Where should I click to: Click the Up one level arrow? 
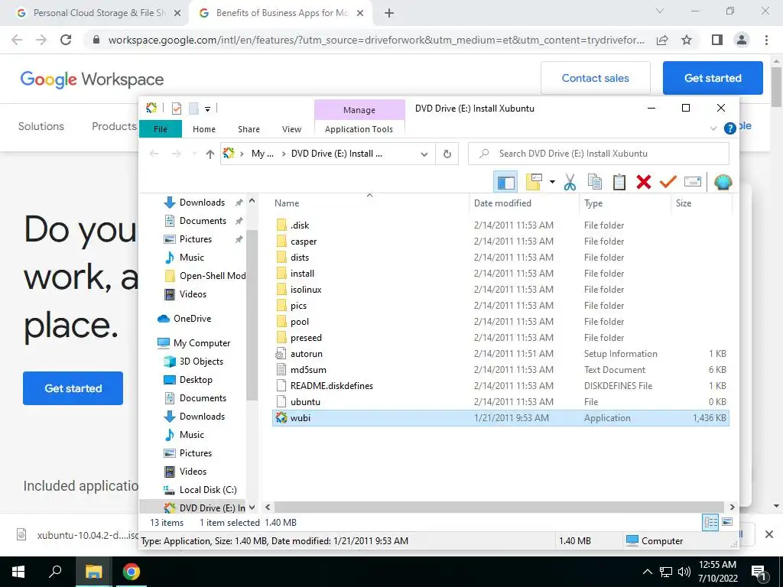click(210, 154)
